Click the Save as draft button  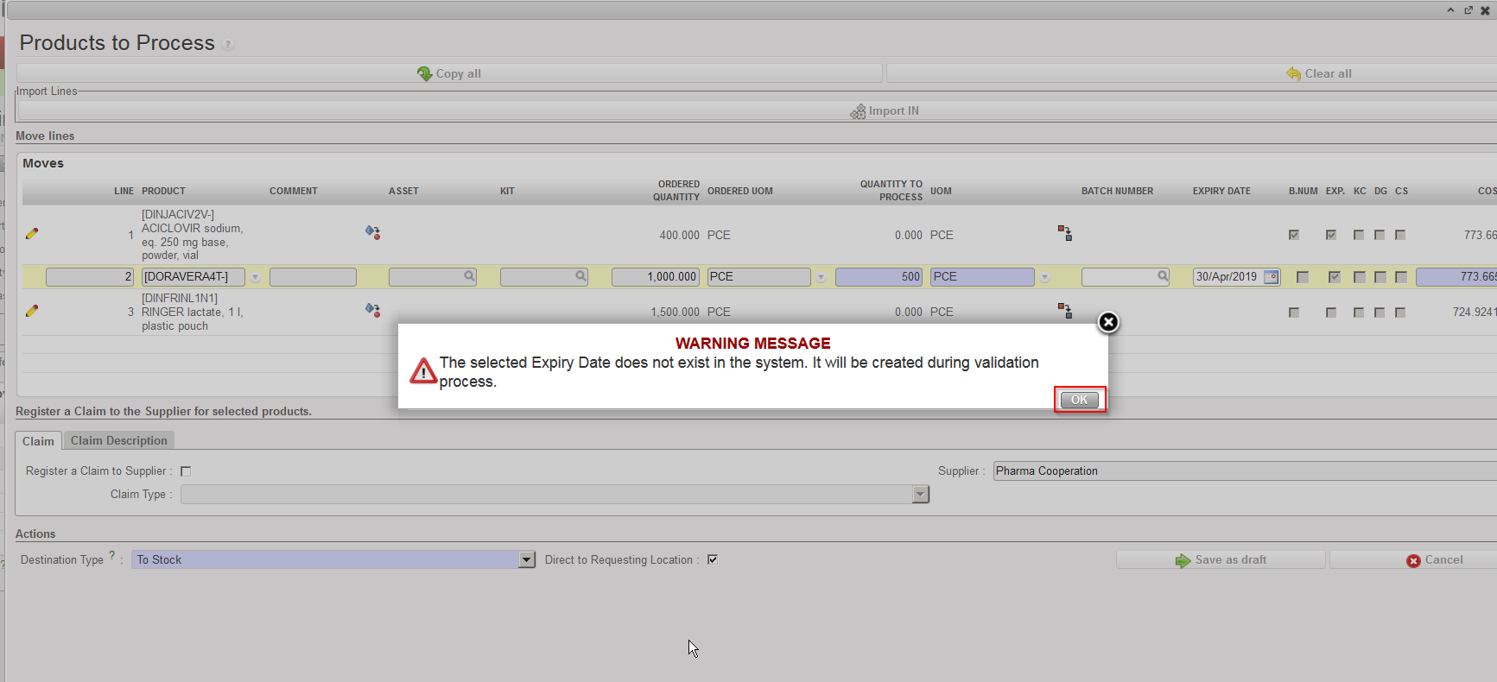pos(1221,560)
